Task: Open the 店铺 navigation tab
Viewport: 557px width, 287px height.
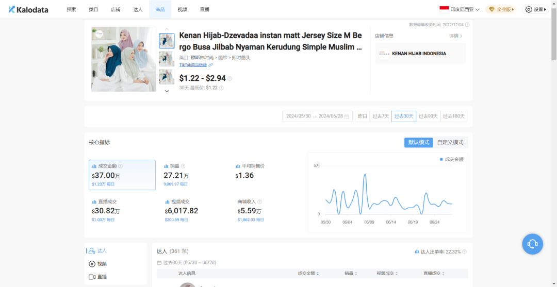Action: tap(116, 9)
